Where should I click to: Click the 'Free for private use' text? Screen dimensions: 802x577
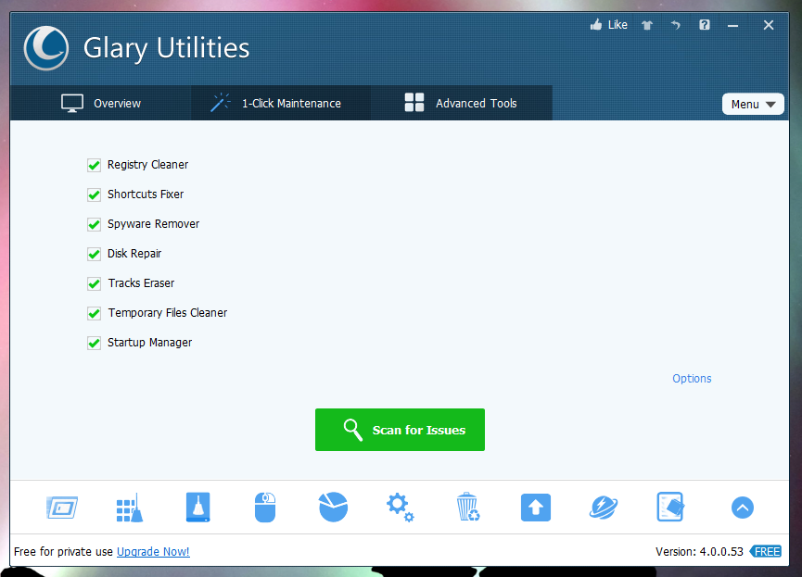coord(63,552)
